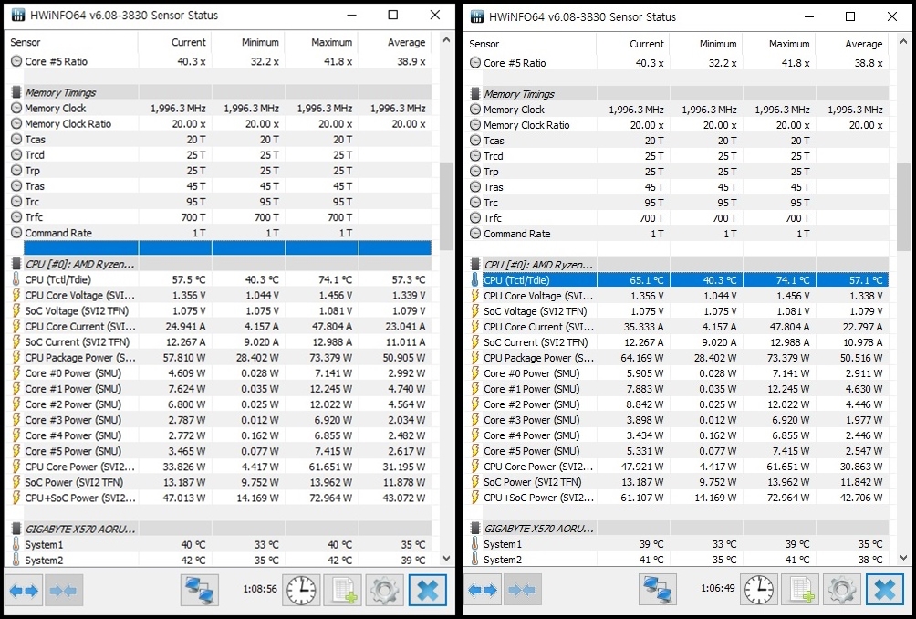This screenshot has height=619, width=916.
Task: Click Maximum column header in right window
Action: 779,44
